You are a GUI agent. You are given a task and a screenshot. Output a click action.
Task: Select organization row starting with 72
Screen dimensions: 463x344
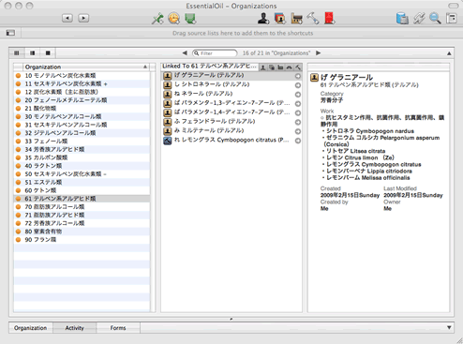click(x=82, y=223)
